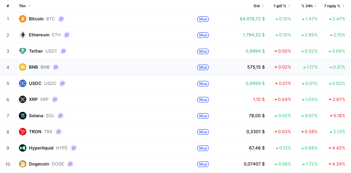Open the chat icon beside HYPE
The width and height of the screenshot is (351, 173).
pyautogui.click(x=74, y=148)
